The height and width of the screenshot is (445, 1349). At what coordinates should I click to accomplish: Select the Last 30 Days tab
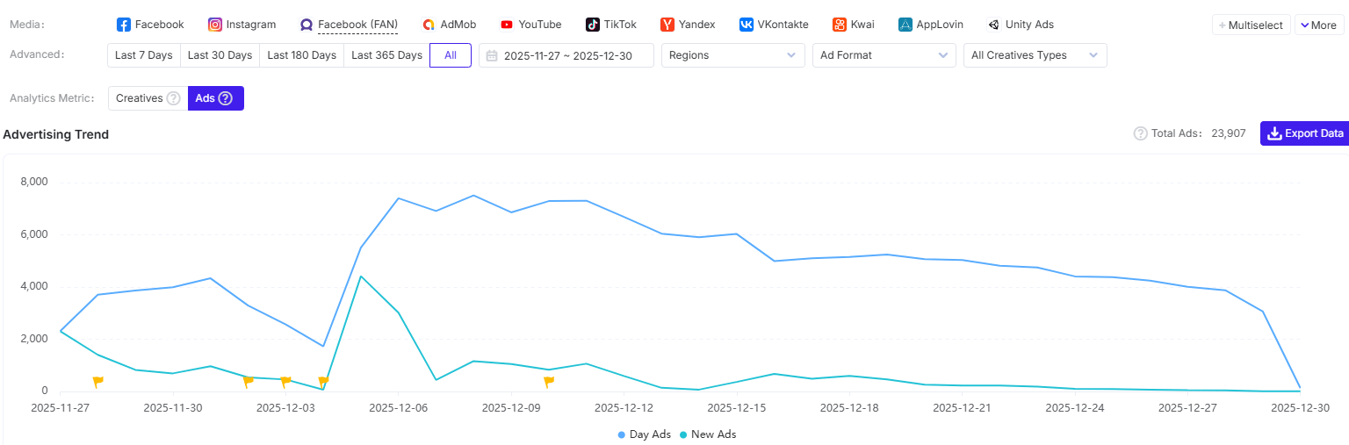point(220,55)
